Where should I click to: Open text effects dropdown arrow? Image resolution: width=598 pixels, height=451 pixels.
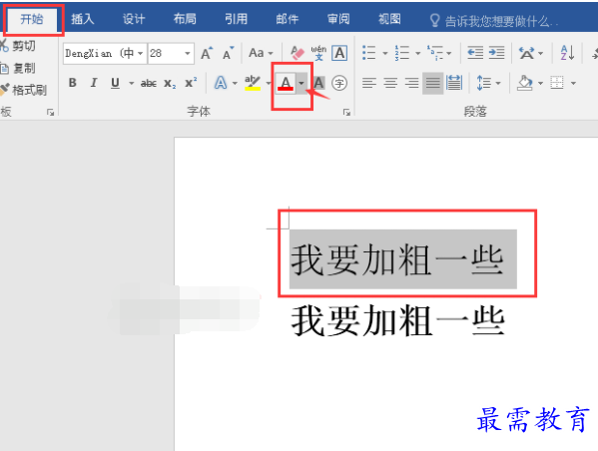tap(235, 83)
